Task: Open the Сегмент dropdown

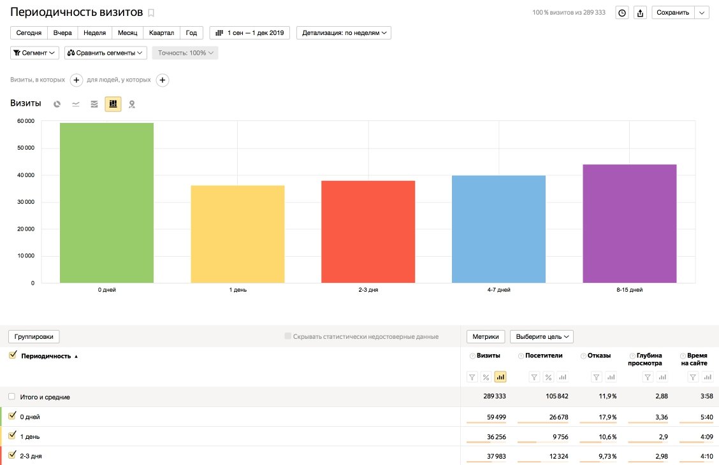Action: (34, 53)
